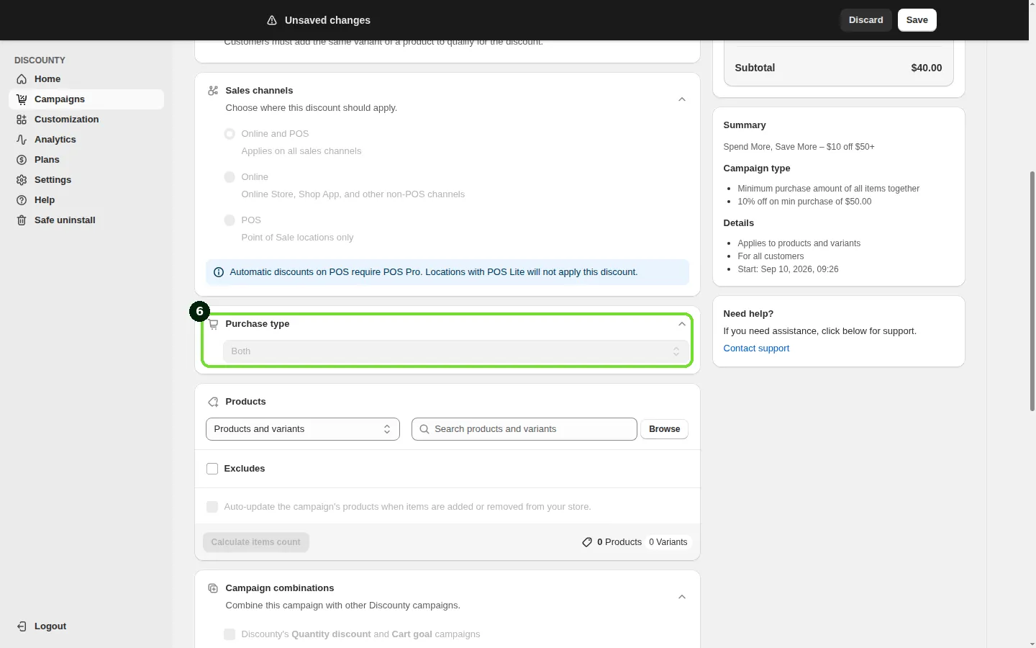Click the Safe uninstall trash icon
Image resolution: width=1036 pixels, height=648 pixels.
point(22,220)
